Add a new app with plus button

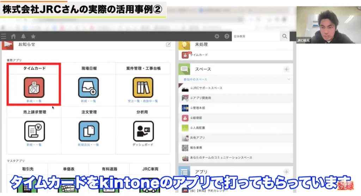coord(286,172)
